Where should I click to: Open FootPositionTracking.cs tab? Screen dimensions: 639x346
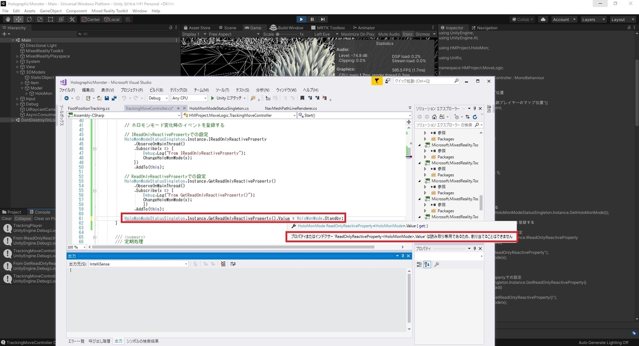(x=88, y=108)
